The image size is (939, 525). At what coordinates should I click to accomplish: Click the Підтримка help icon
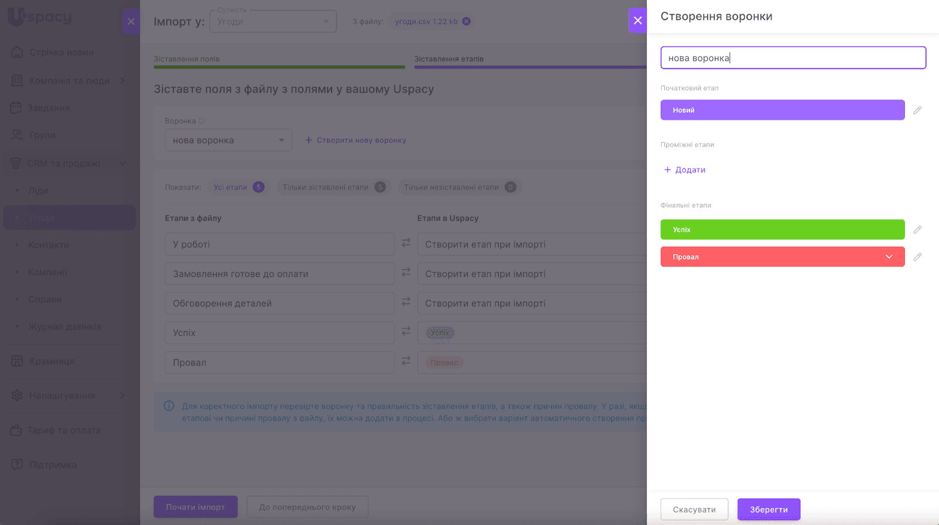[x=17, y=464]
